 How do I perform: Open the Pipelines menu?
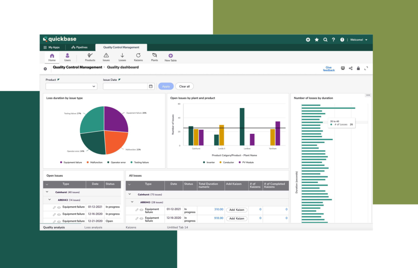79,47
